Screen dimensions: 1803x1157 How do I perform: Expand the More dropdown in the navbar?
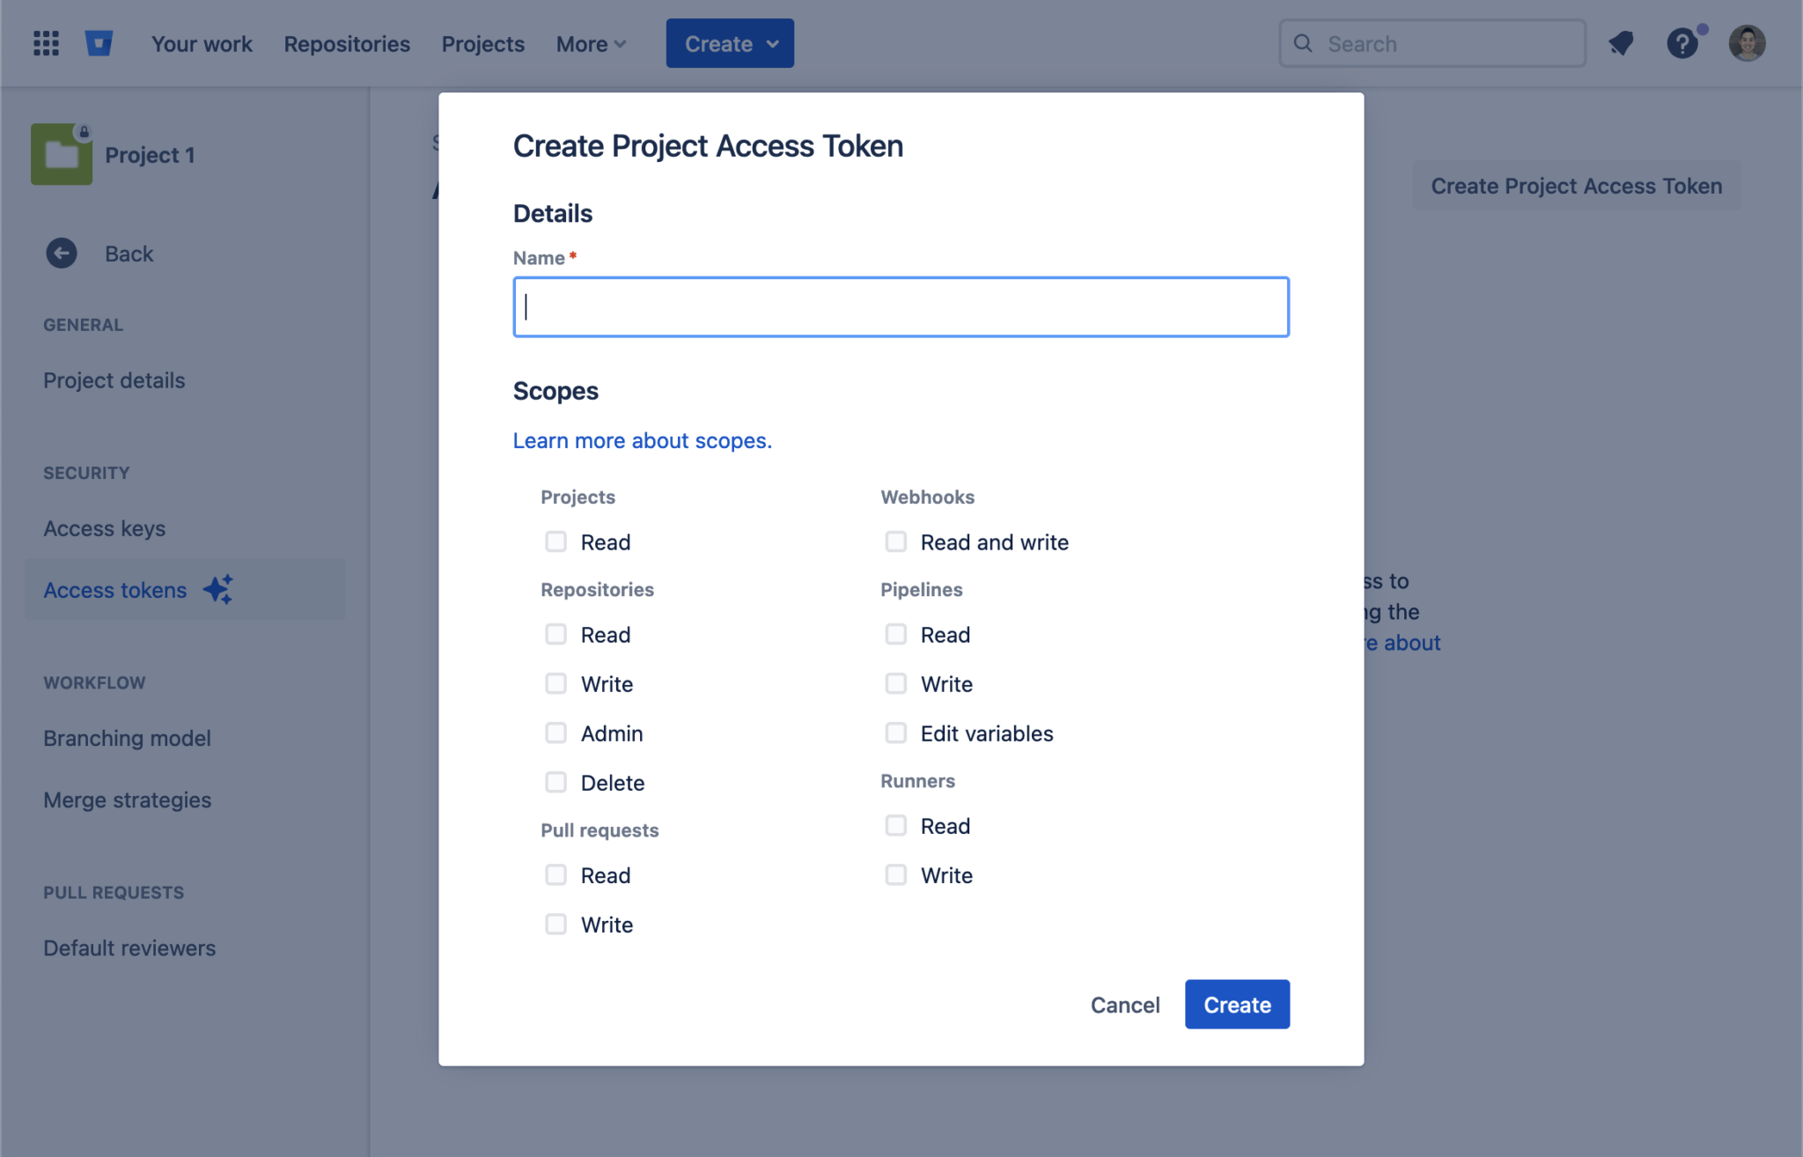click(591, 44)
